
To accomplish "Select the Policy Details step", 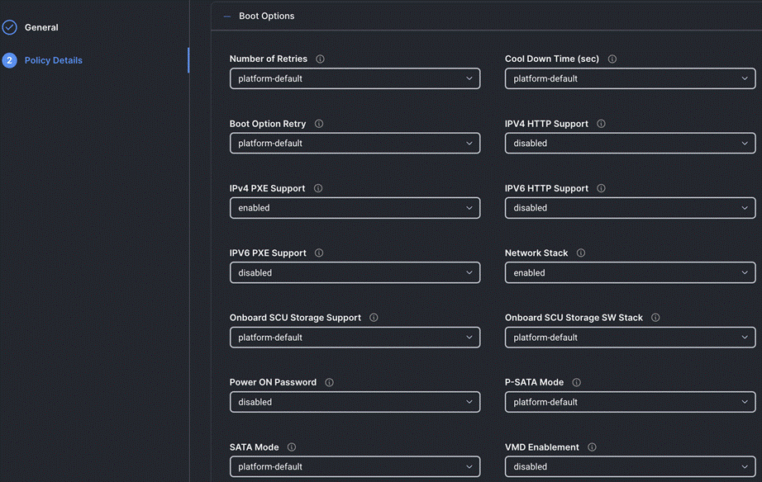I will click(53, 59).
